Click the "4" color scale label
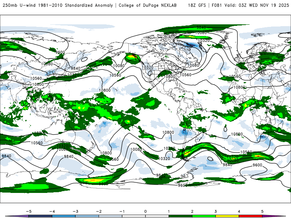Viewport: 291px width, 218px height. (239, 211)
